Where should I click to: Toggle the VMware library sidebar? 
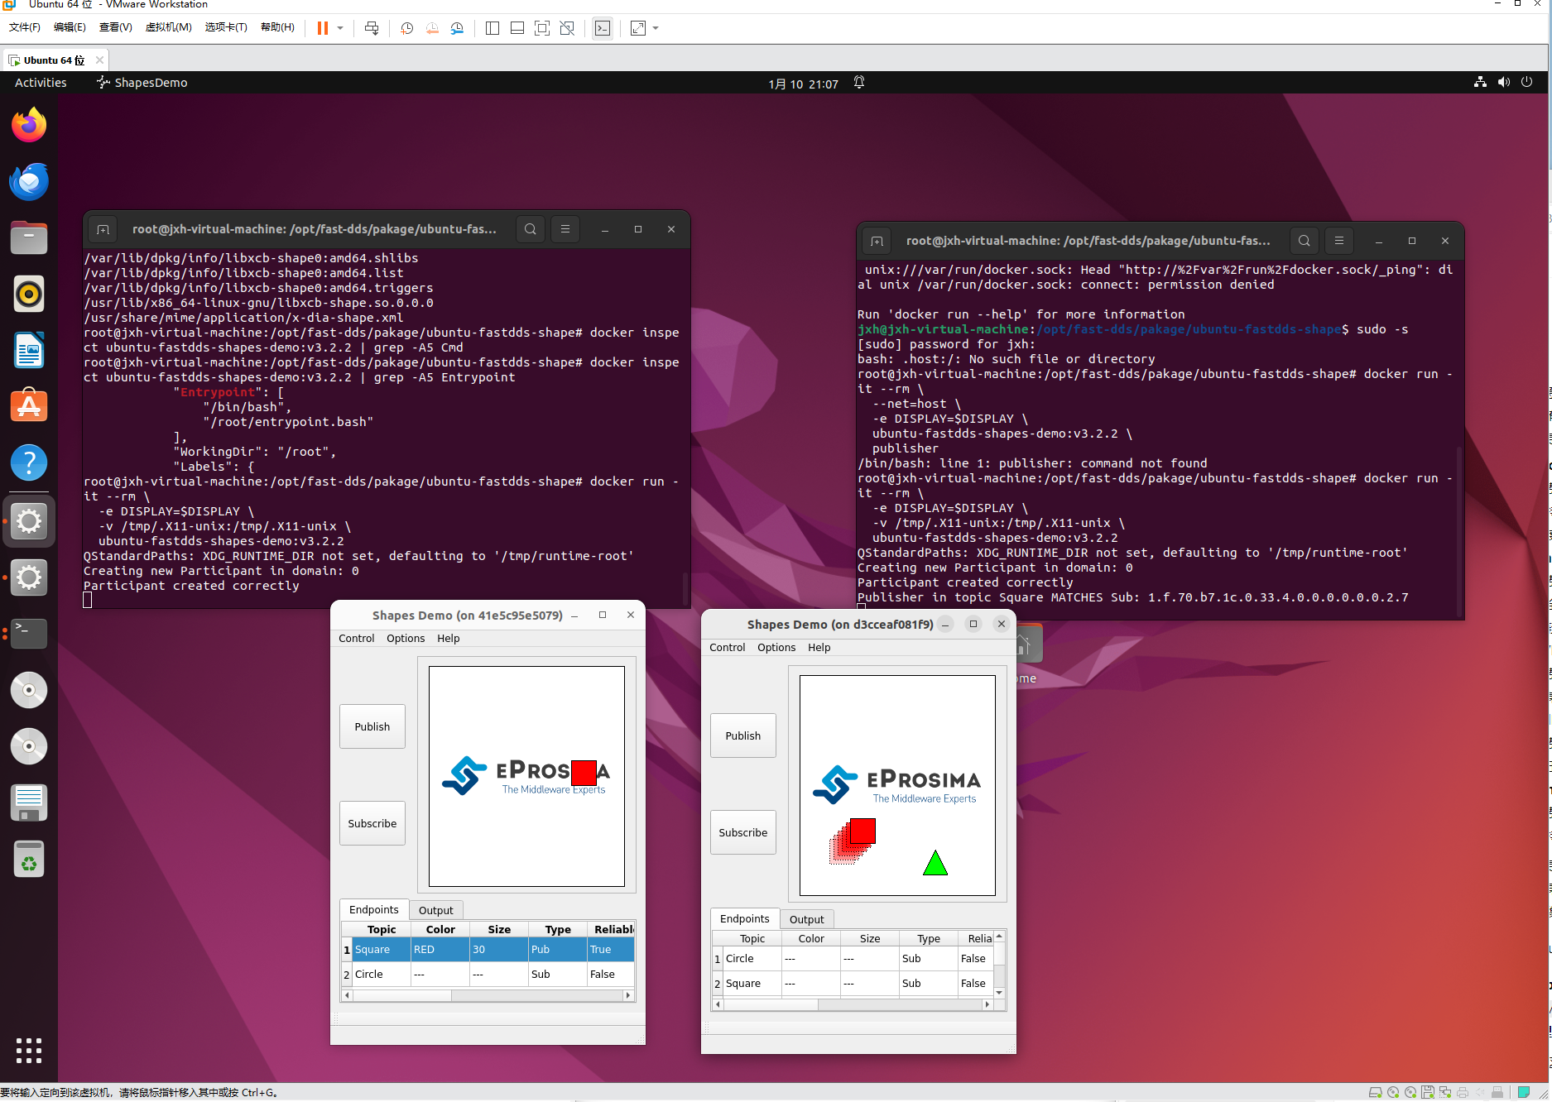click(492, 27)
